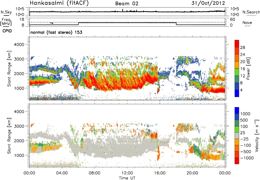Click the 20:00 time tick label
This screenshot has height=180, width=260.
(x=192, y=173)
